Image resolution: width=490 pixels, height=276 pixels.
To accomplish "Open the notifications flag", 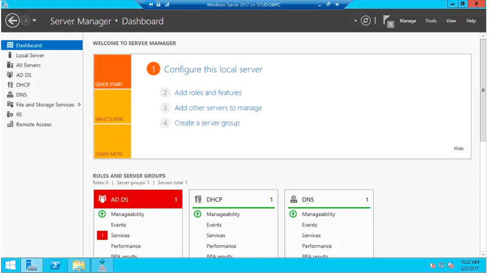I will click(x=388, y=21).
